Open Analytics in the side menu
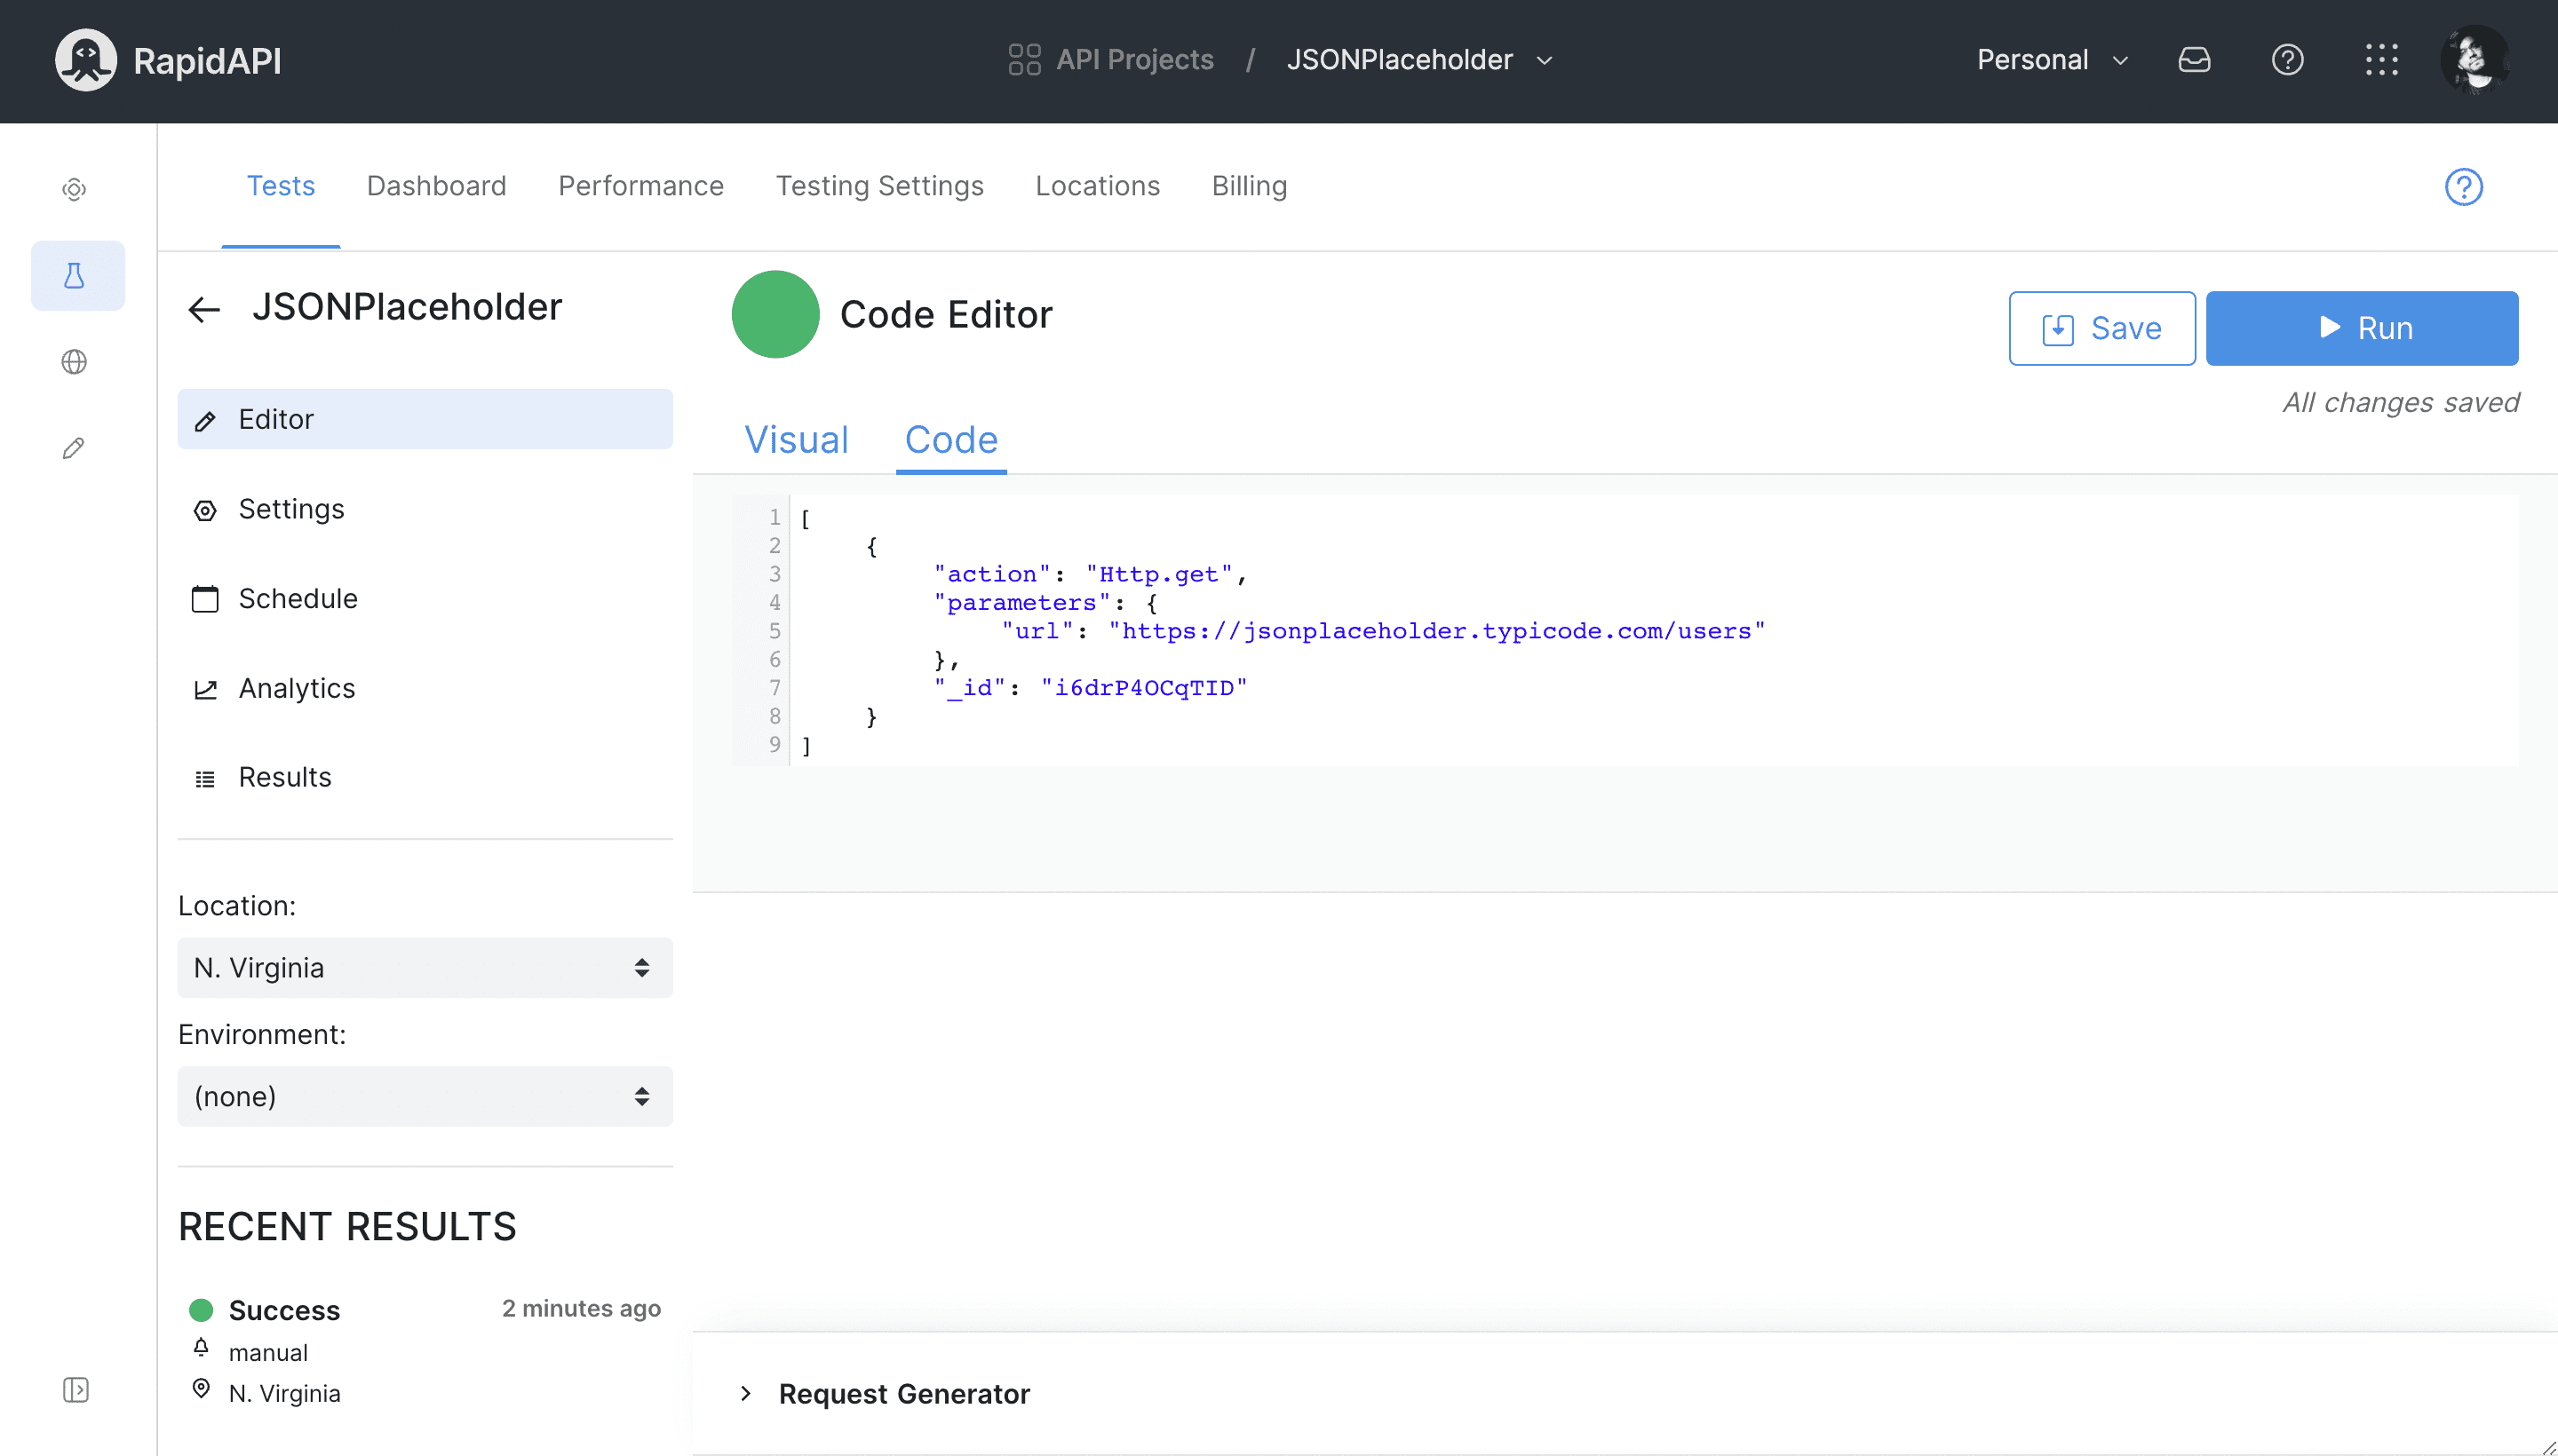 click(x=425, y=688)
